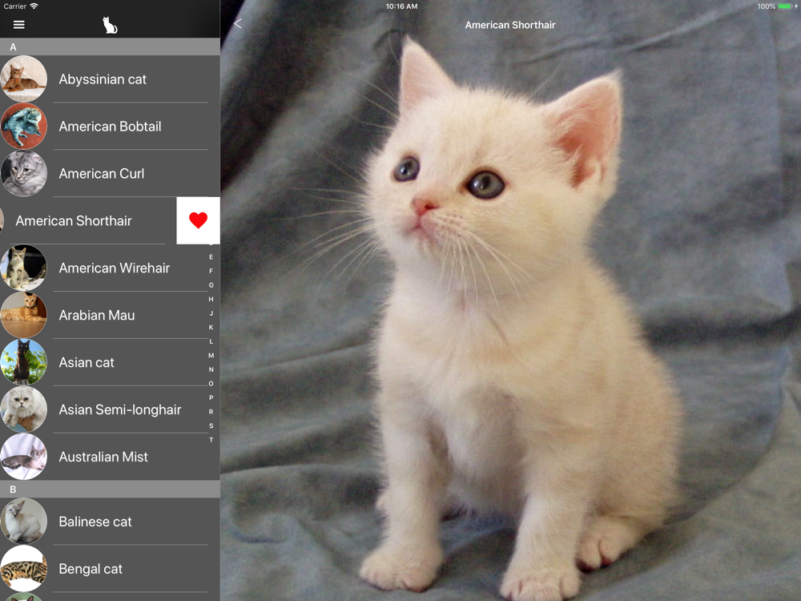The image size is (801, 601).
Task: Open the Balinese cat thumbnail
Action: 23,522
